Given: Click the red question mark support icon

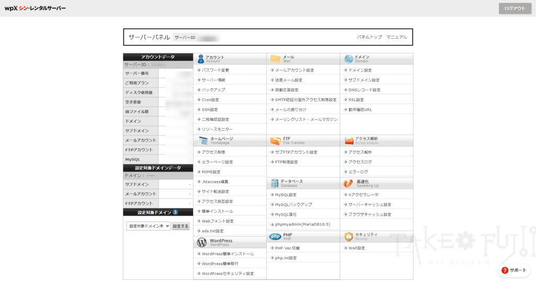Looking at the screenshot, I should [505, 270].
